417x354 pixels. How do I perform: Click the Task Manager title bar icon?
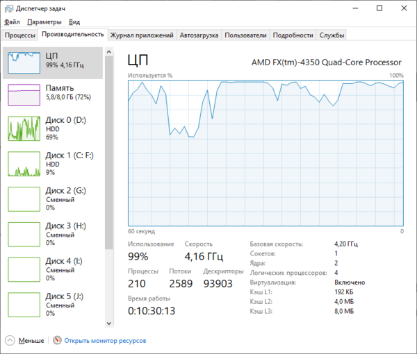click(x=9, y=8)
